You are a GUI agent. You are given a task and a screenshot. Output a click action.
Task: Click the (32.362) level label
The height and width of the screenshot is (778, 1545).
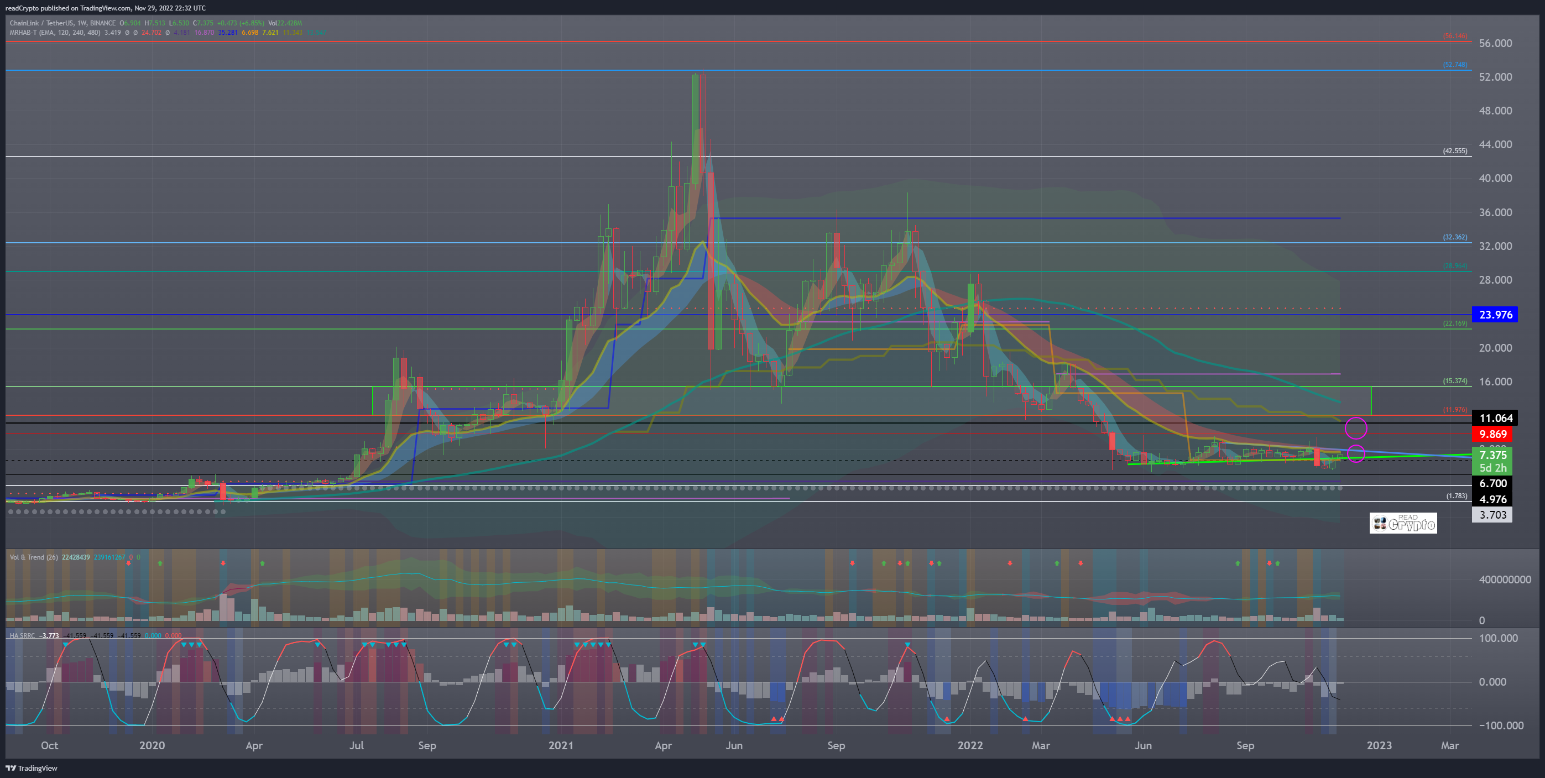[x=1455, y=237]
